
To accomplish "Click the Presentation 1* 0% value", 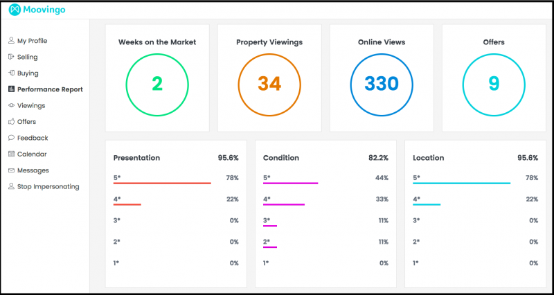I will point(234,263).
